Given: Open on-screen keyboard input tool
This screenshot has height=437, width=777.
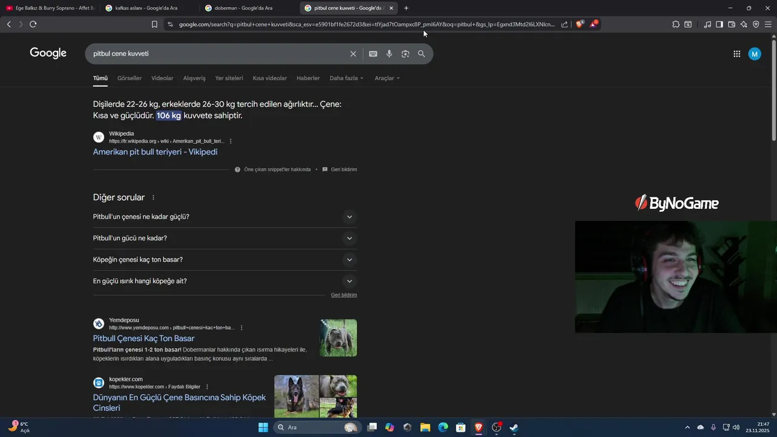Looking at the screenshot, I should click(373, 54).
